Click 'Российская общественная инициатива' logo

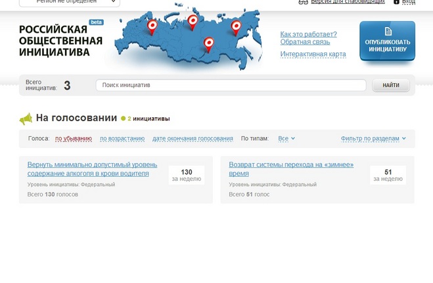60,41
